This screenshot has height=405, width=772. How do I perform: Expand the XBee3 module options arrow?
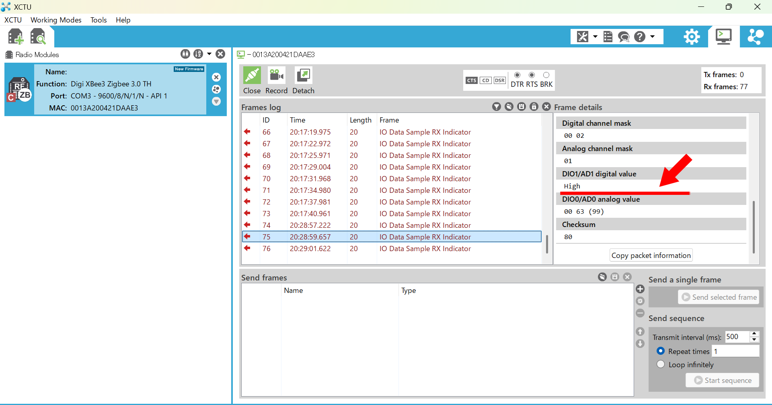[216, 101]
